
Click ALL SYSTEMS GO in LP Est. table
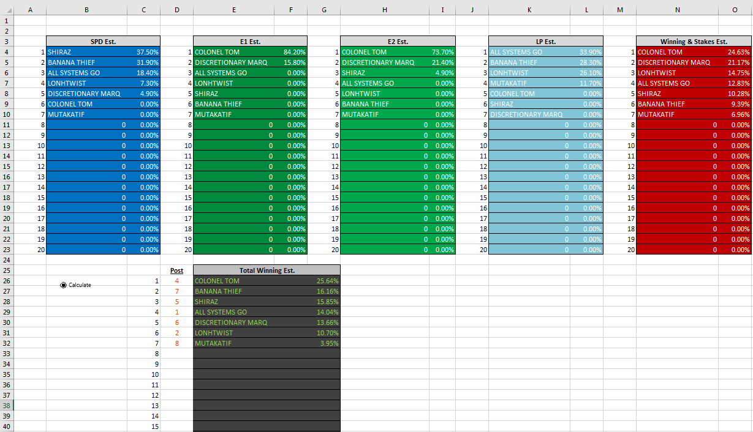pyautogui.click(x=516, y=52)
